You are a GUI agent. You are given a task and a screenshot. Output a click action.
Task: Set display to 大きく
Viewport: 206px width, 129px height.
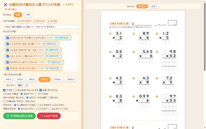pos(154,6)
